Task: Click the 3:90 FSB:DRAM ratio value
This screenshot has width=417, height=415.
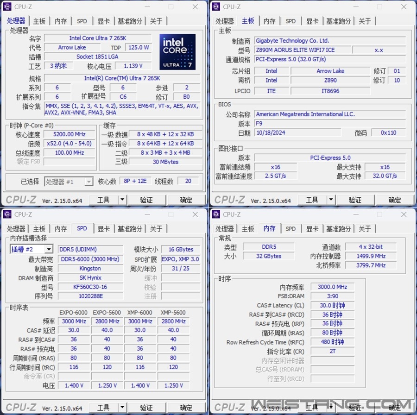Action: click(332, 296)
